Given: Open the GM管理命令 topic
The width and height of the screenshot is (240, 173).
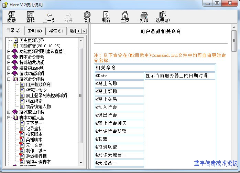Looking at the screenshot, I should click(x=36, y=90).
